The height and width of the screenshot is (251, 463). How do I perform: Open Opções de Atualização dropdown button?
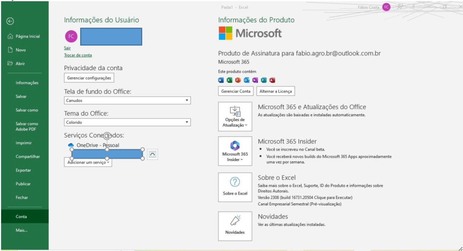[235, 116]
